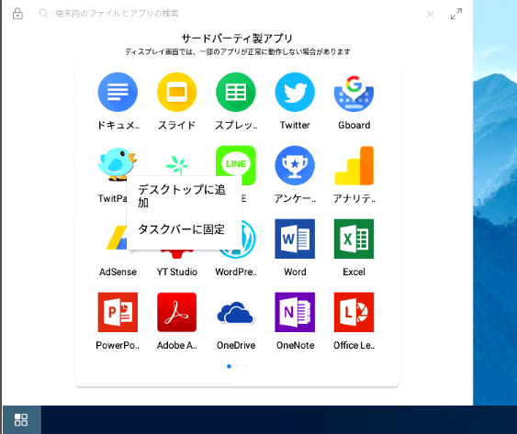The width and height of the screenshot is (517, 434).
Task: Expand the app drawer to fullscreen
Action: pyautogui.click(x=456, y=14)
